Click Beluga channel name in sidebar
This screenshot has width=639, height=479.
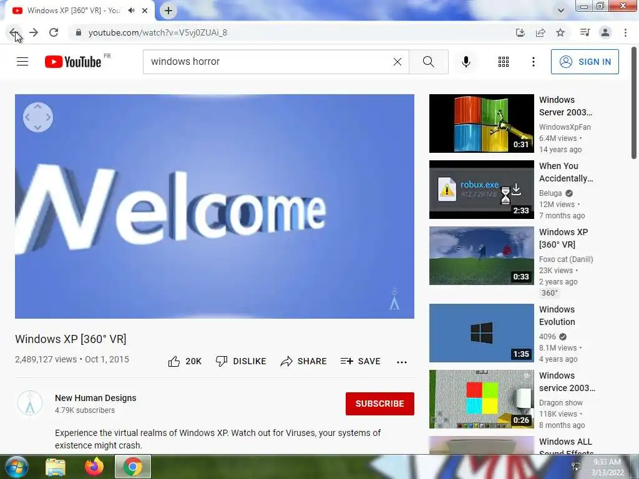(550, 193)
